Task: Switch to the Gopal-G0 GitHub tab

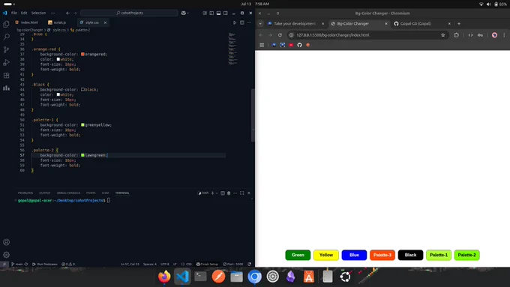Action: coord(421,24)
